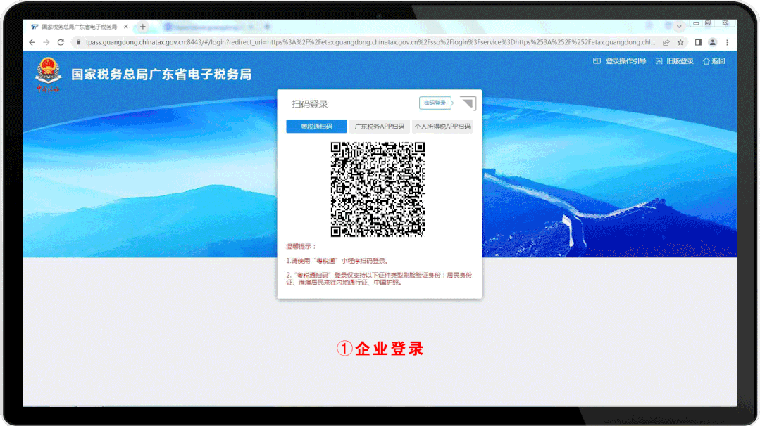Screen dimensions: 760x426
Task: Click the 扫码登录 heading text
Action: (x=310, y=104)
